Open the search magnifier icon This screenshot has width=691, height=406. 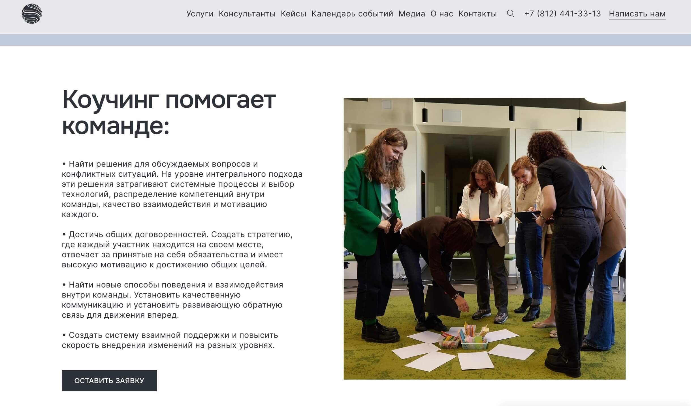point(510,14)
